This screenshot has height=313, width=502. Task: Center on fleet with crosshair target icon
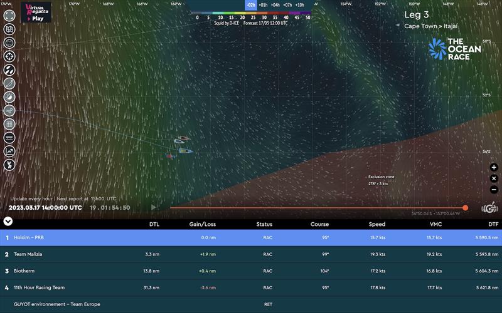(x=9, y=56)
